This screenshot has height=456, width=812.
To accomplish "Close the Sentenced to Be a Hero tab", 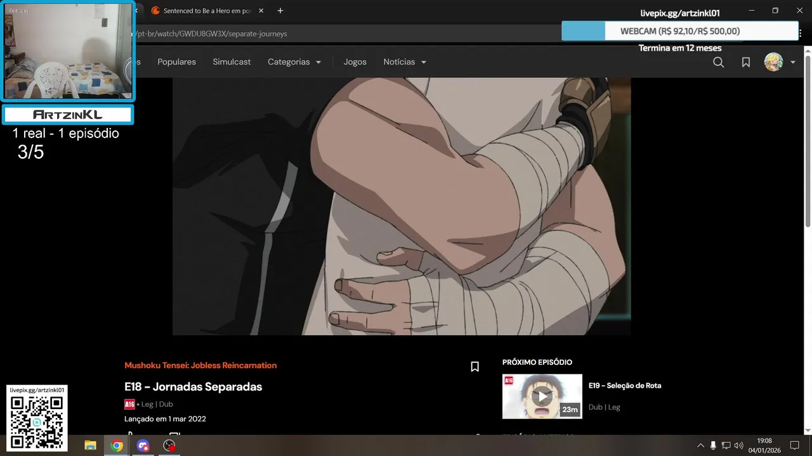I will click(x=261, y=11).
